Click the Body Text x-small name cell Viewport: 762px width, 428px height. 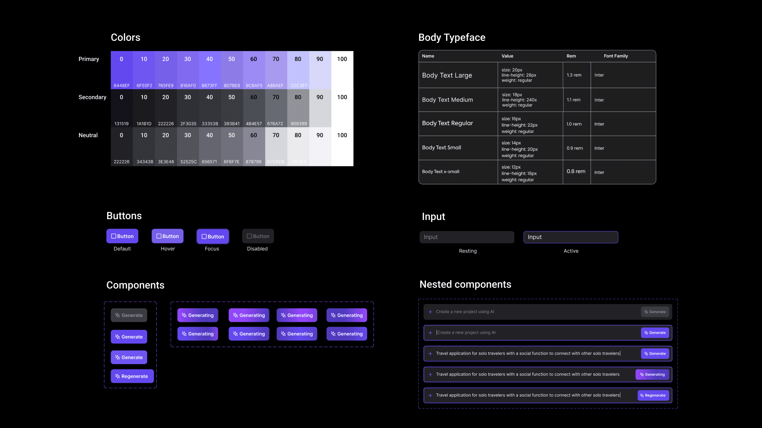[458, 172]
